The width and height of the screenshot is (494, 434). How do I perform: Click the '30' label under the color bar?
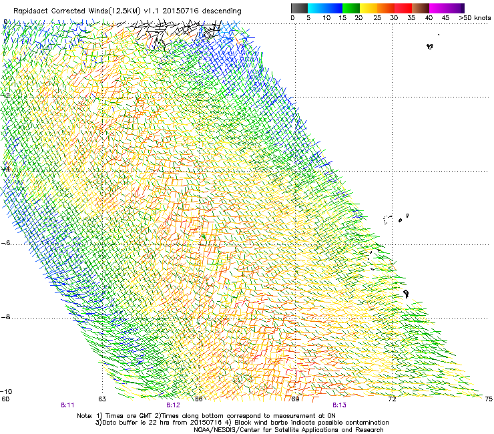pos(394,18)
